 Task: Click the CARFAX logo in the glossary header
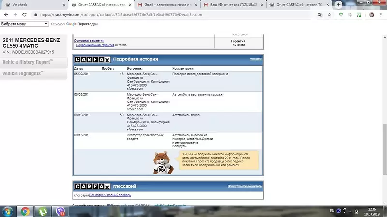pos(92,187)
